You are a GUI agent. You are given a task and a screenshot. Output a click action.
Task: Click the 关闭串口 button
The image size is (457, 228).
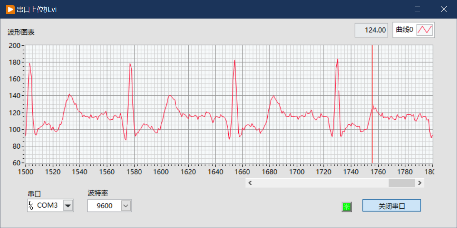point(392,206)
